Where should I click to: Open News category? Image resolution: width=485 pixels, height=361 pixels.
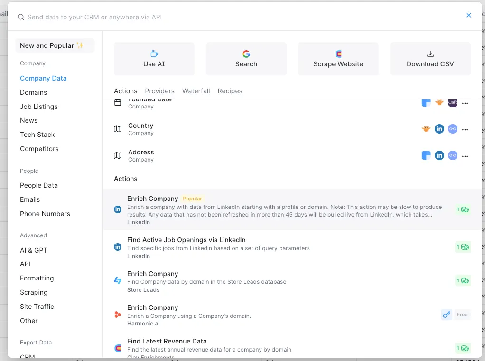coord(29,120)
